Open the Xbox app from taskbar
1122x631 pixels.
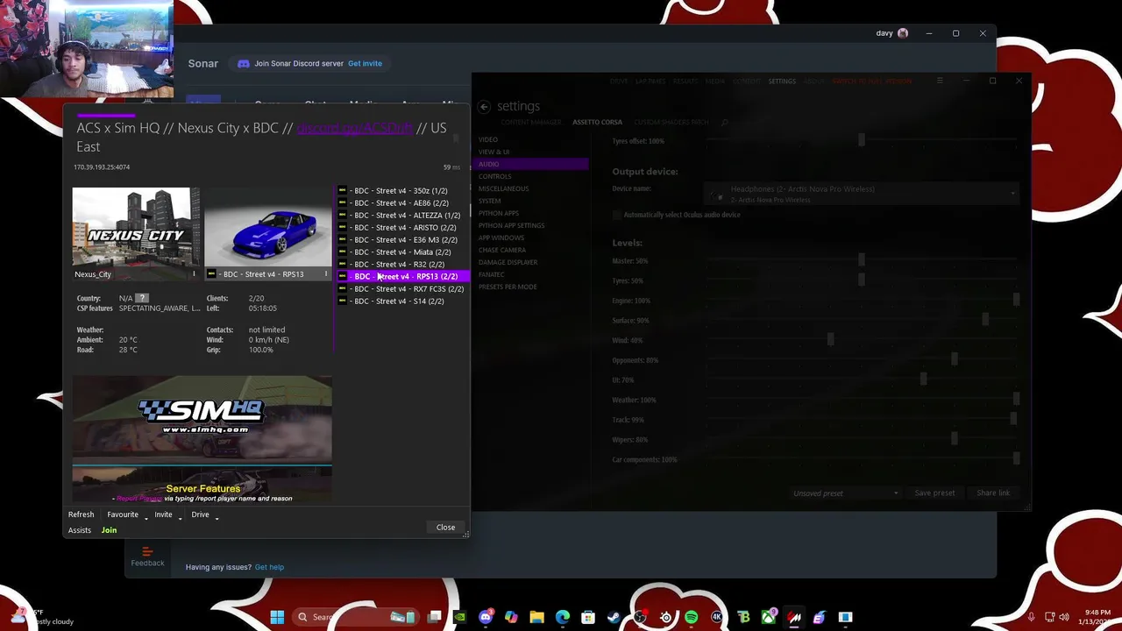(768, 617)
